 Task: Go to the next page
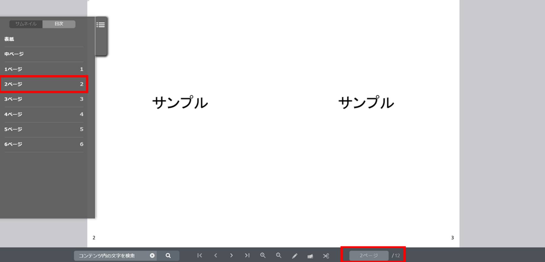click(231, 255)
